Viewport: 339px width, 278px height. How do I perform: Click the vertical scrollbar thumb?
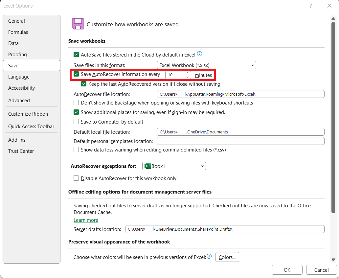333,118
